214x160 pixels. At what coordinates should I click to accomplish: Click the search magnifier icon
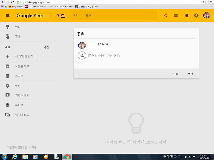(x=76, y=15)
